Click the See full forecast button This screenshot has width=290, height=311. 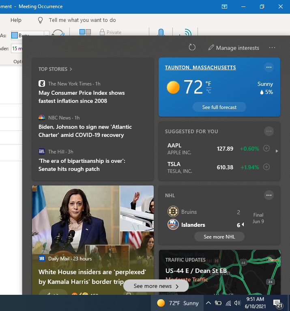[x=219, y=107]
